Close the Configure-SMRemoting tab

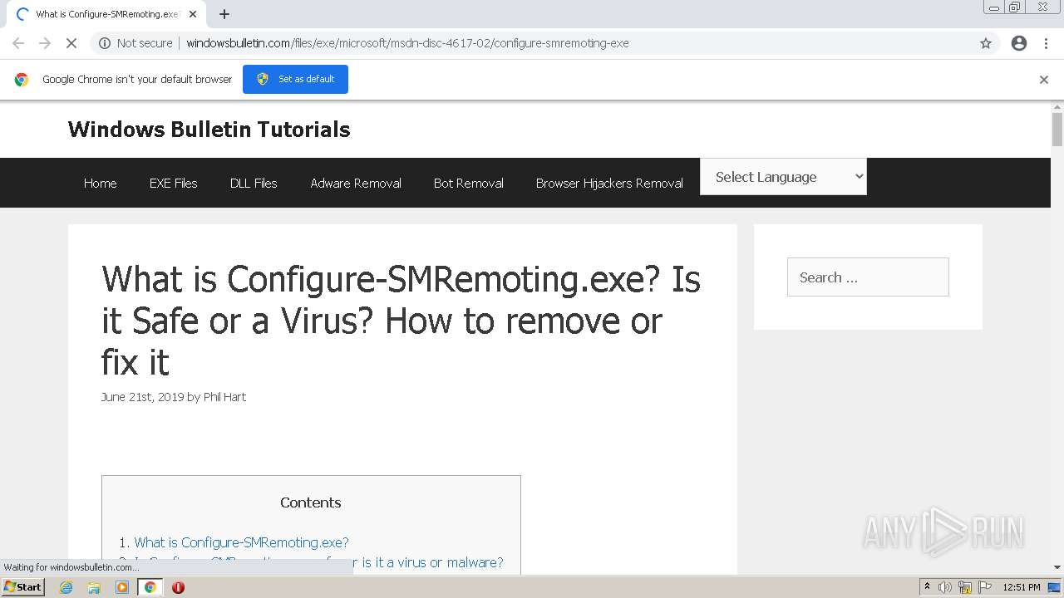(x=193, y=14)
